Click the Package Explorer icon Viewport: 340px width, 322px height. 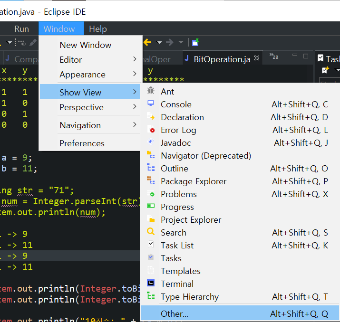[151, 180]
